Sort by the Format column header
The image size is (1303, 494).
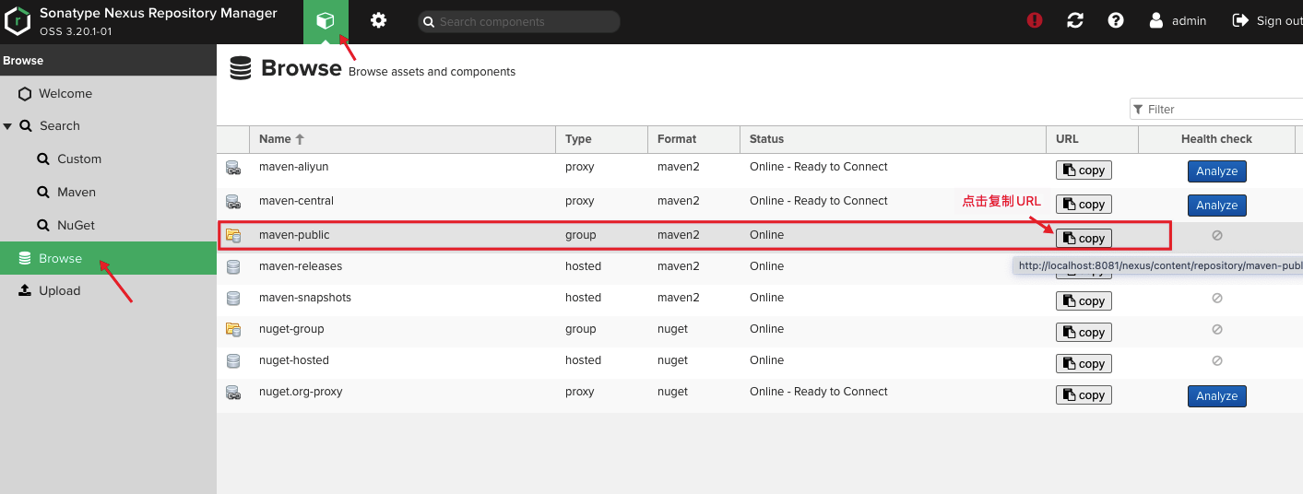coord(693,139)
